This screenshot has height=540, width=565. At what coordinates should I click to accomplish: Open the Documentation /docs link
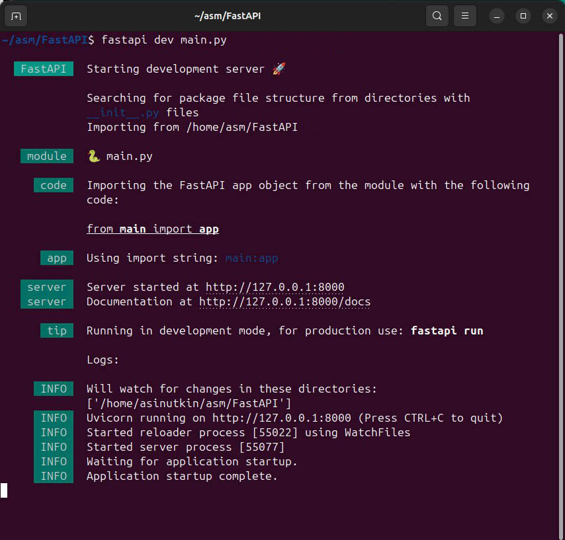pyautogui.click(x=284, y=301)
